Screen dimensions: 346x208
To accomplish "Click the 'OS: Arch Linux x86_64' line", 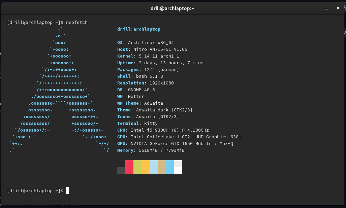I will [x=146, y=42].
